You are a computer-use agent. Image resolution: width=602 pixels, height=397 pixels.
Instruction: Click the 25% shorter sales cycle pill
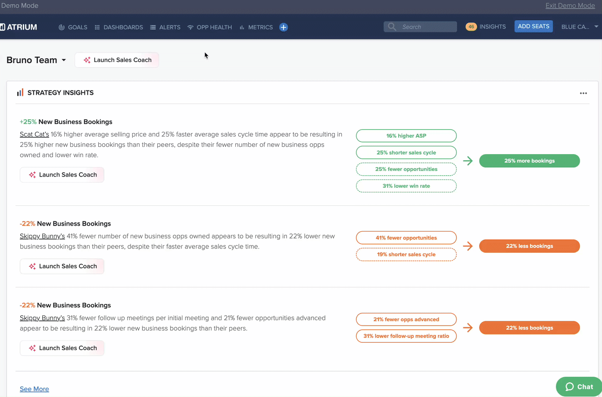[x=406, y=152]
